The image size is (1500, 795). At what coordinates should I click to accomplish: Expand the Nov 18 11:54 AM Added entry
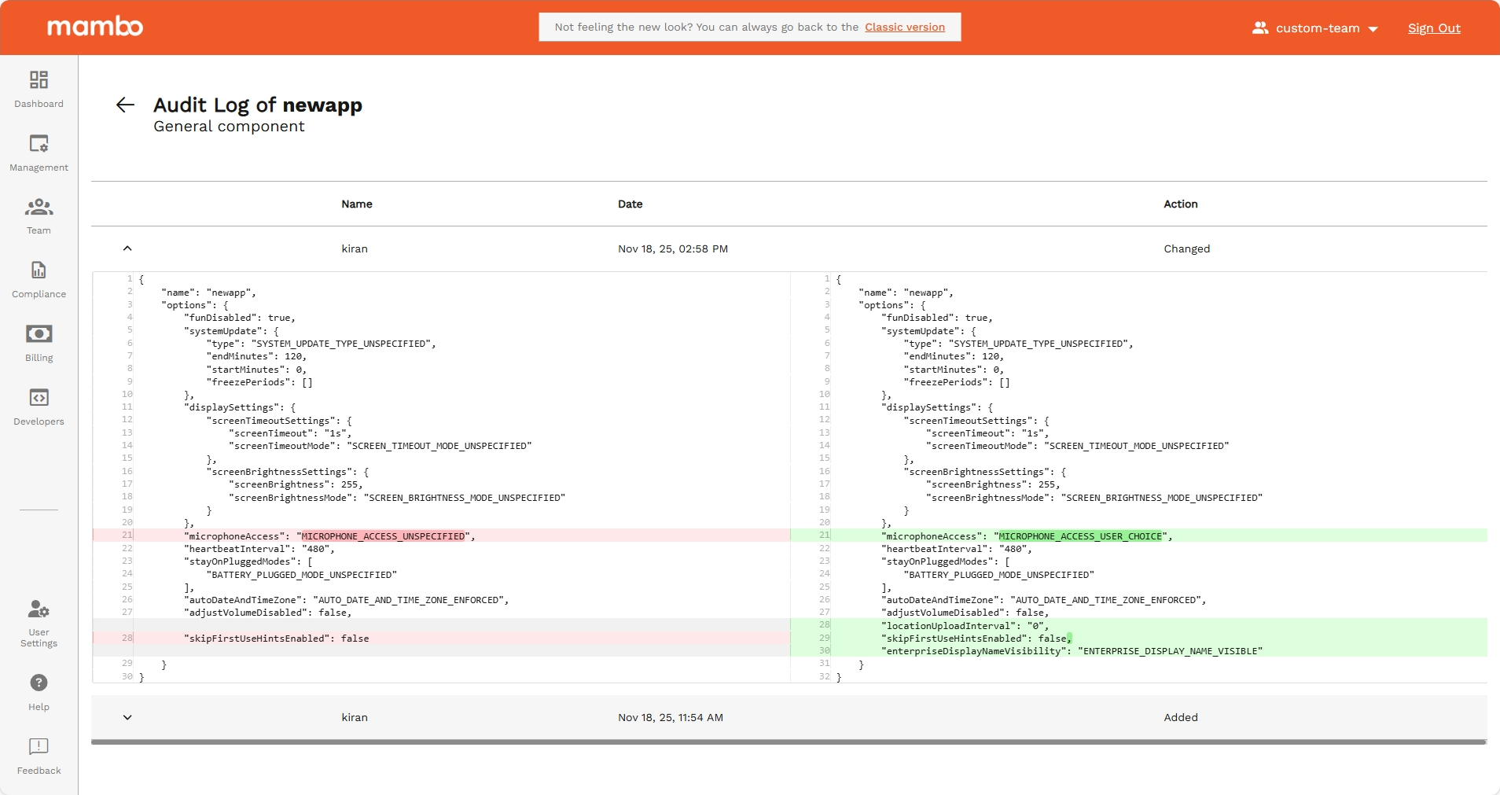tap(127, 717)
